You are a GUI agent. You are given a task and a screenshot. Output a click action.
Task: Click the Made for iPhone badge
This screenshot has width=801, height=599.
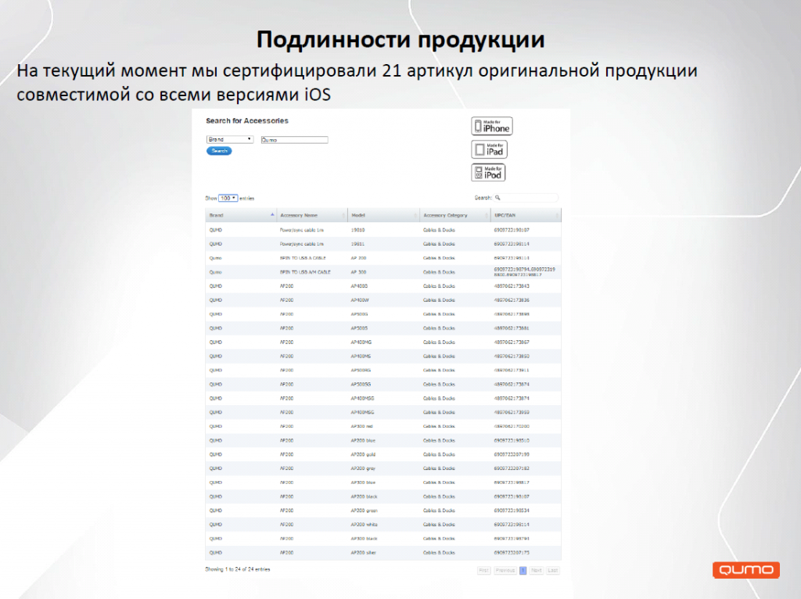tap(491, 126)
